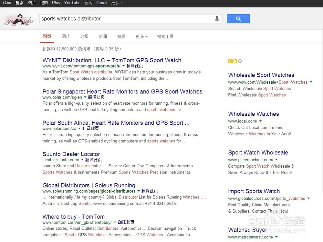Open Sport Watch Wholesale ad
Screen dimensions: 323x242
pos(258,153)
